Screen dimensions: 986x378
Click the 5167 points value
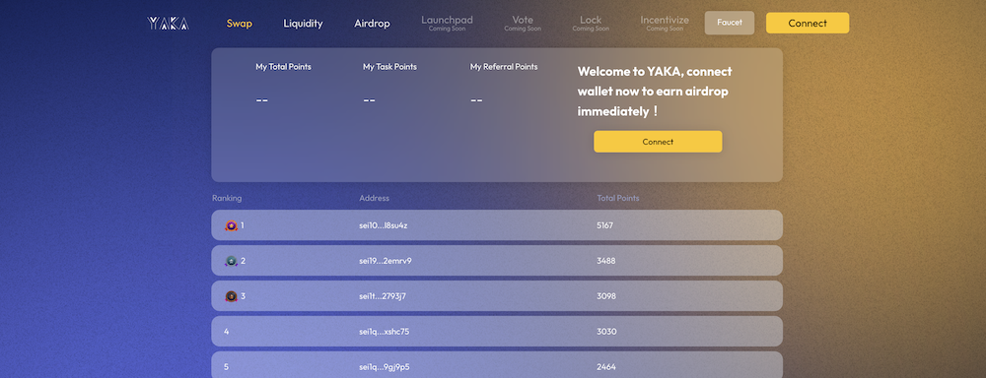tap(605, 225)
